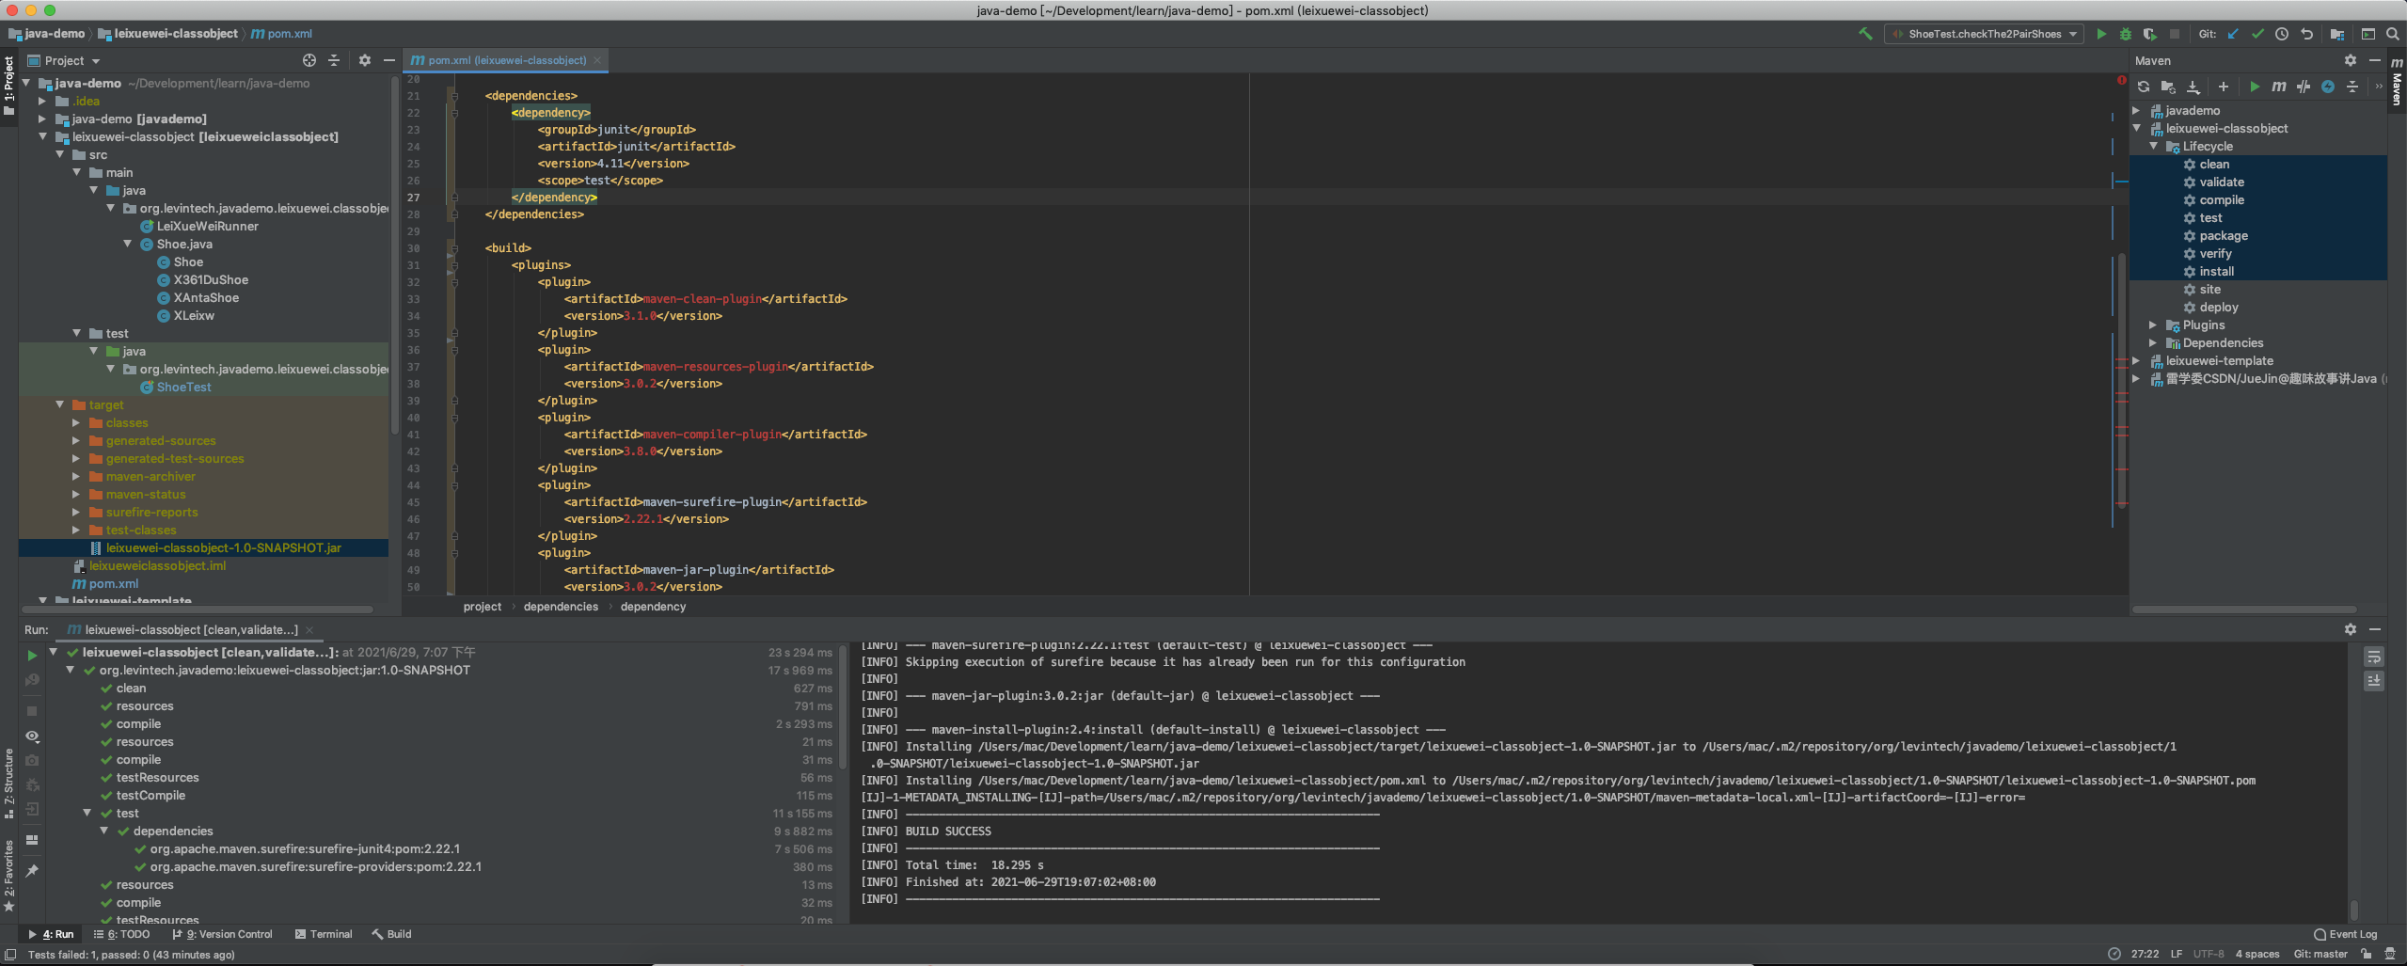
Task: Execute Maven goal with m icon
Action: tap(2279, 87)
